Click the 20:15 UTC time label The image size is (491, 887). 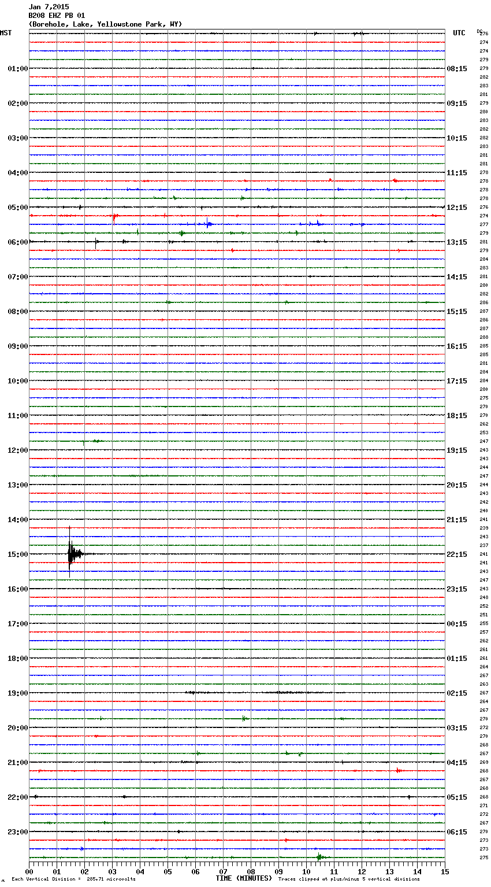click(x=457, y=485)
